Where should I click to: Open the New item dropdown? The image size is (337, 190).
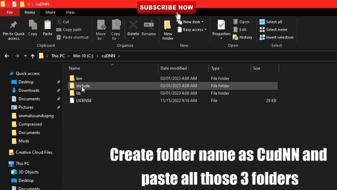[x=191, y=22]
